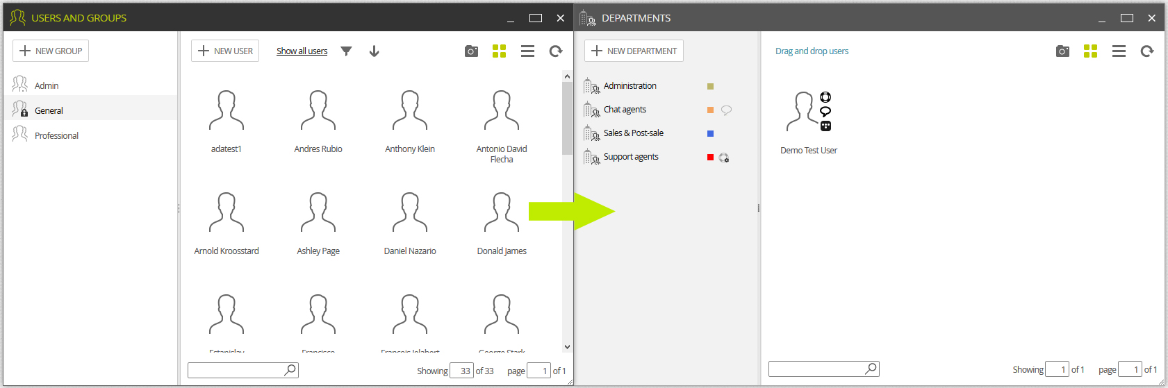Click the filter funnel icon in Users toolbar
The width and height of the screenshot is (1168, 388).
tap(346, 51)
